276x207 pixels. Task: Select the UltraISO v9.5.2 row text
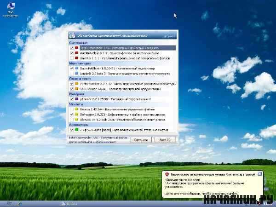click(x=122, y=120)
